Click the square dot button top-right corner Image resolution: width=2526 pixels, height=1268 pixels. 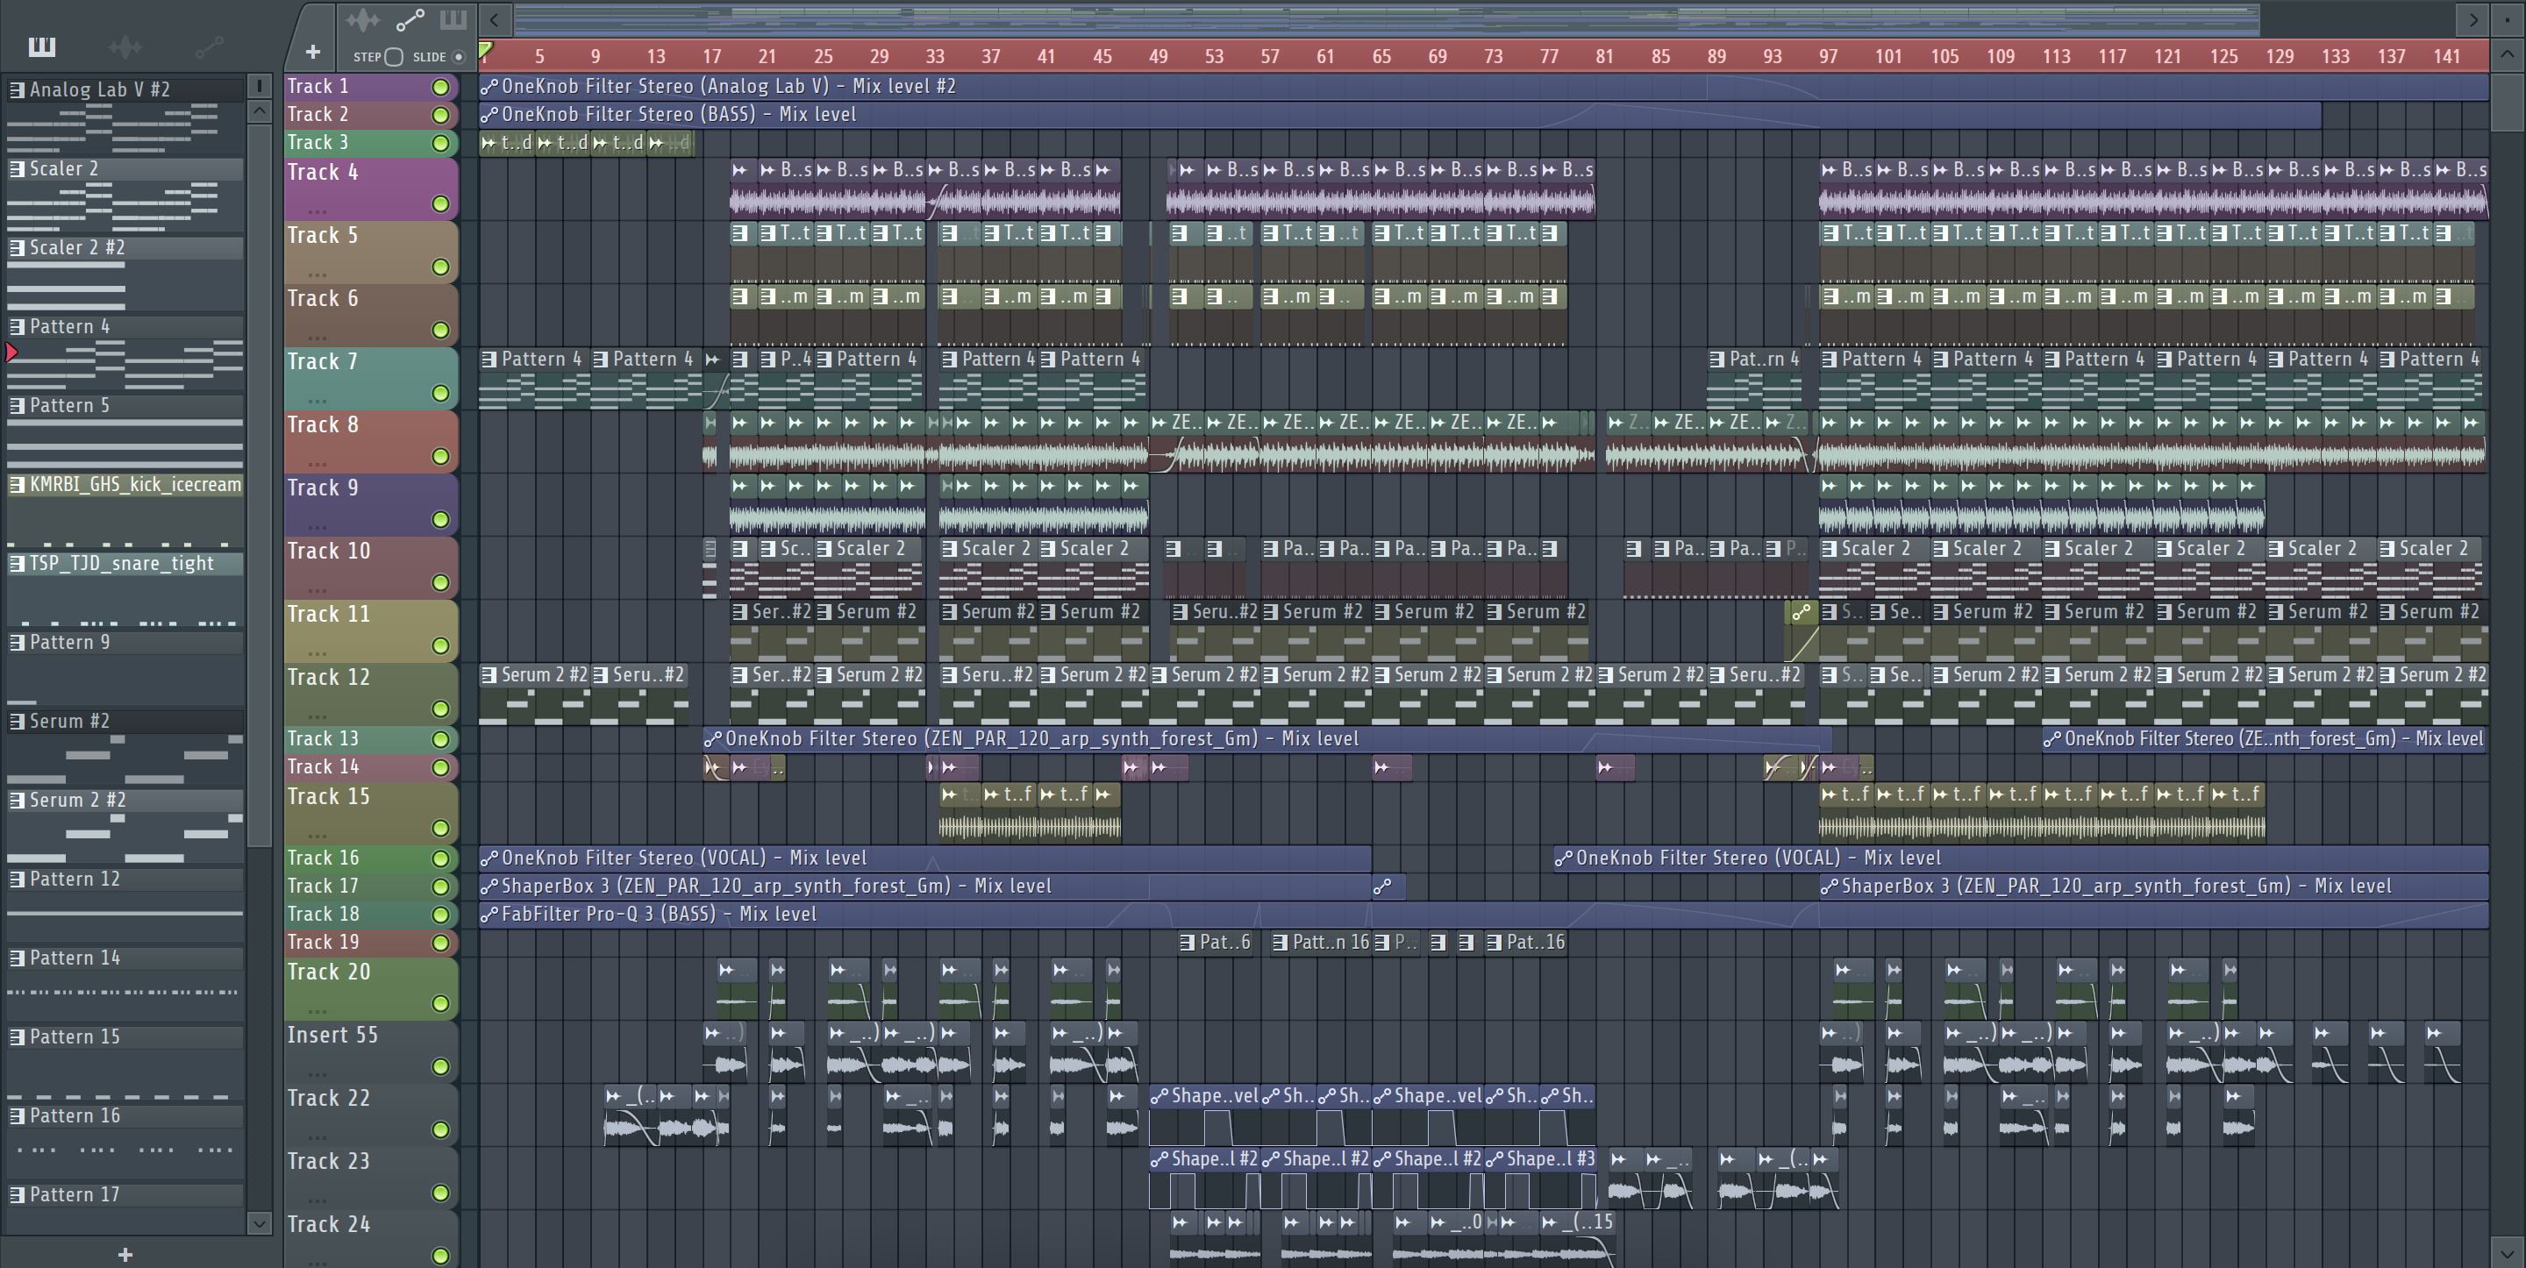[x=2508, y=18]
